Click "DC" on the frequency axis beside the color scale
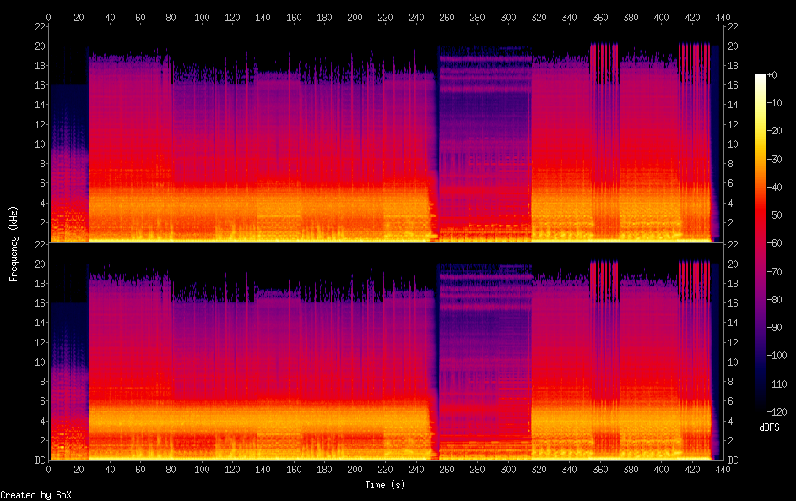Screen dimensions: 796x501 pyautogui.click(x=733, y=460)
